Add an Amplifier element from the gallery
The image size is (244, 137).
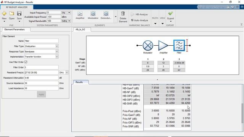click(80, 15)
